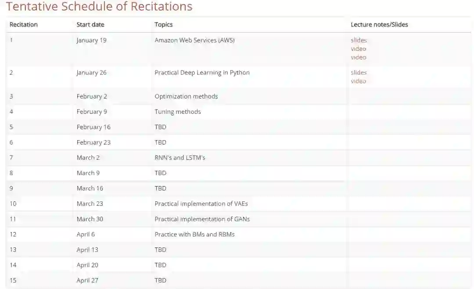Viewport: 474px width, 289px height.
Task: Click the Practice with BMs and RBMs topic
Action: click(x=194, y=234)
